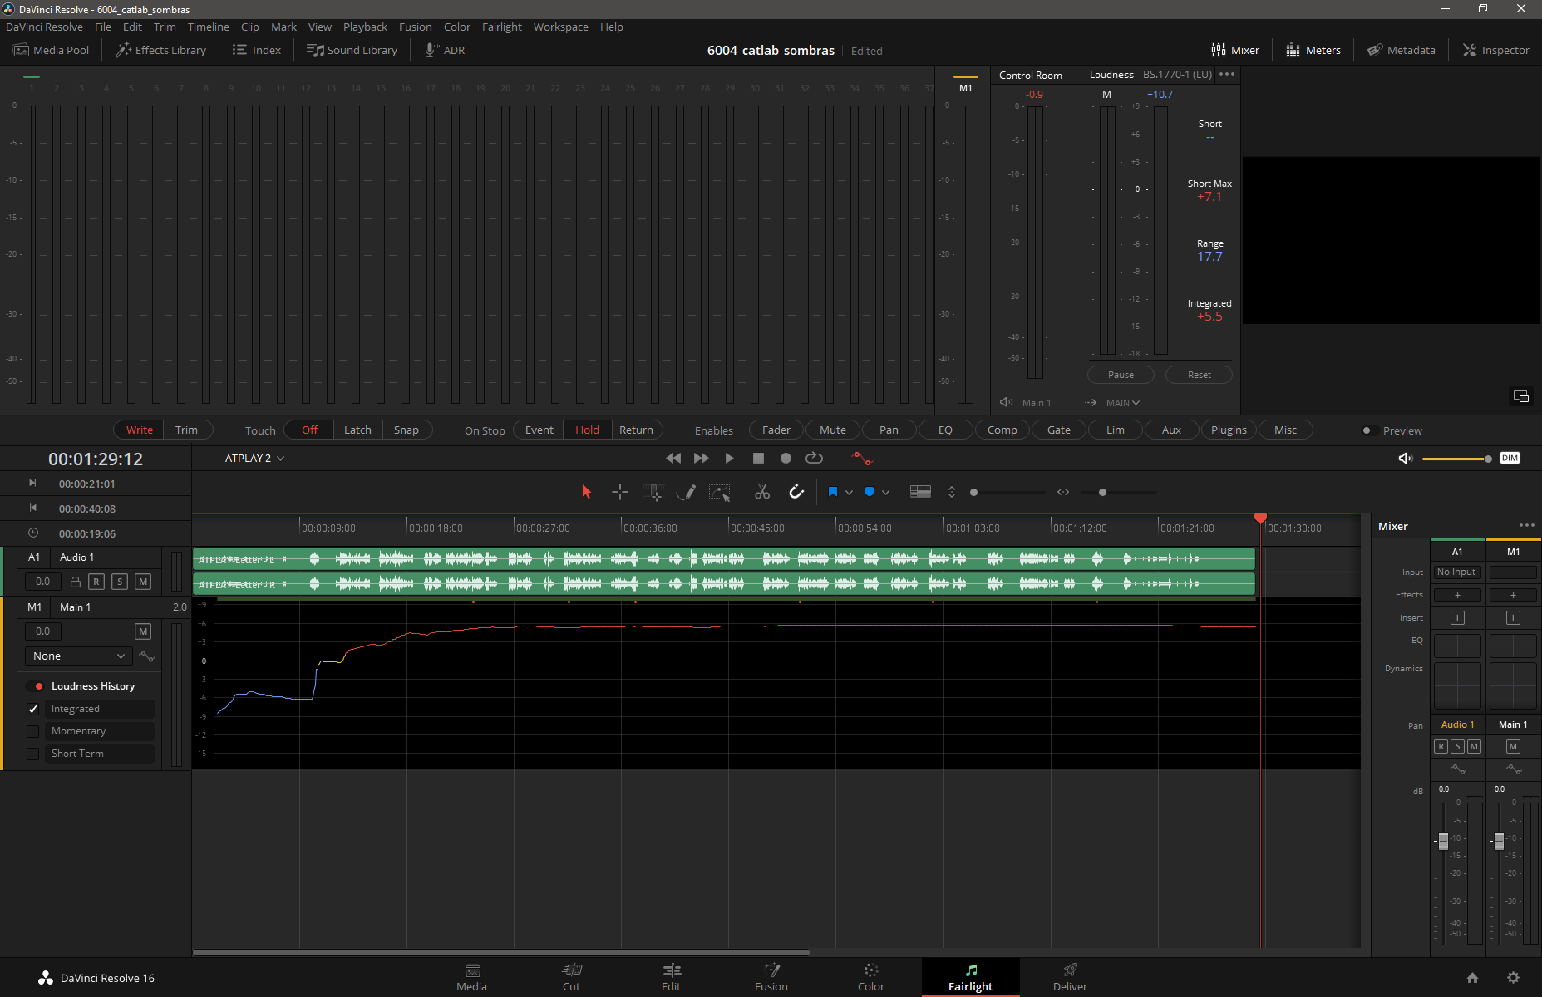
Task: Enable the Short Term loudness checkbox
Action: pyautogui.click(x=33, y=754)
